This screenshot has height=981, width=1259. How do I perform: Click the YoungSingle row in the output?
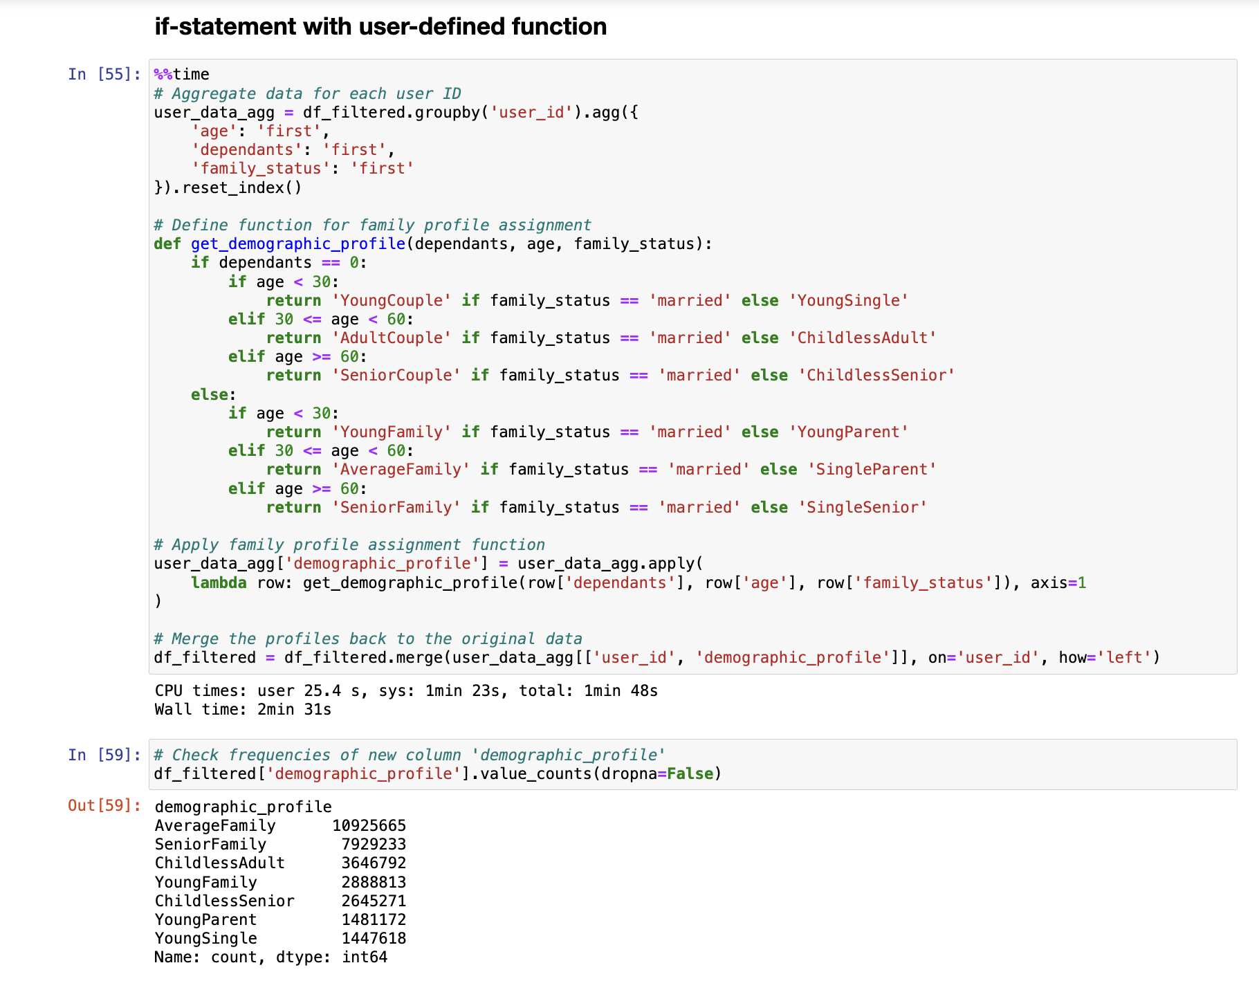[280, 938]
